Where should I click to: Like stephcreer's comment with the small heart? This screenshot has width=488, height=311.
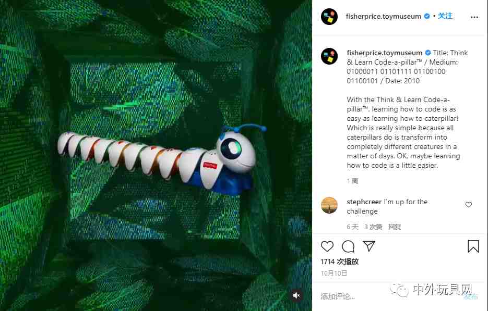[468, 205]
